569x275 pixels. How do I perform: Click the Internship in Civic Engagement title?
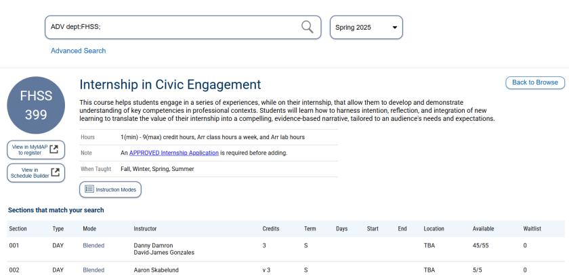pyautogui.click(x=170, y=84)
